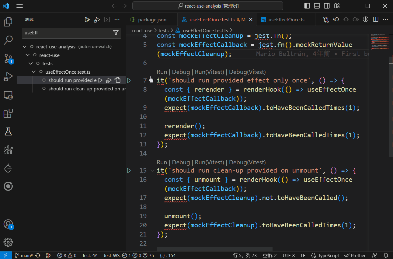Open the Search view in activity bar
Image resolution: width=393 pixels, height=259 pixels.
coord(8,40)
